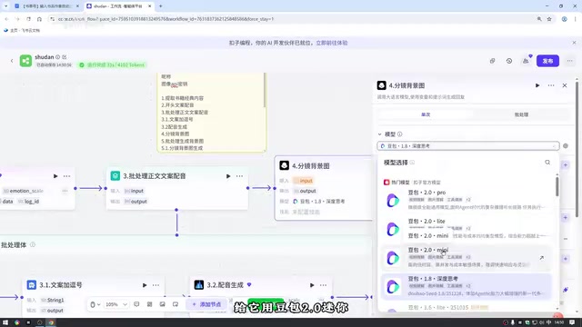Run the 4.分镜背景图 node from side panel

(537, 85)
